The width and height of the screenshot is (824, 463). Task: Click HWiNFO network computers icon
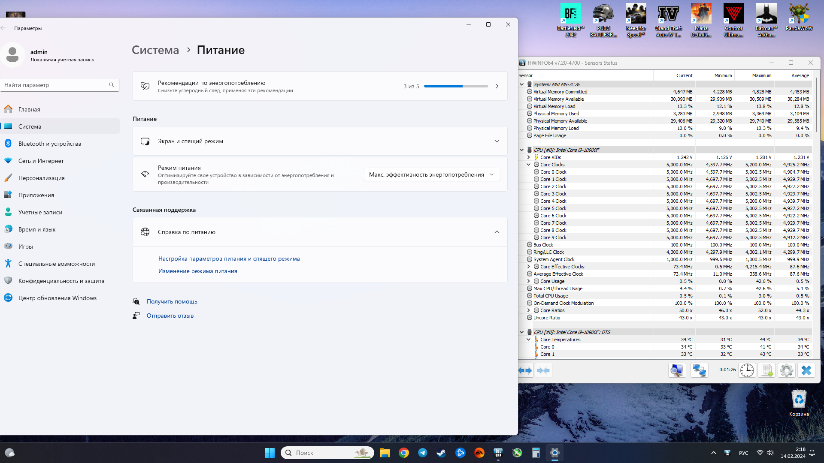pos(699,370)
